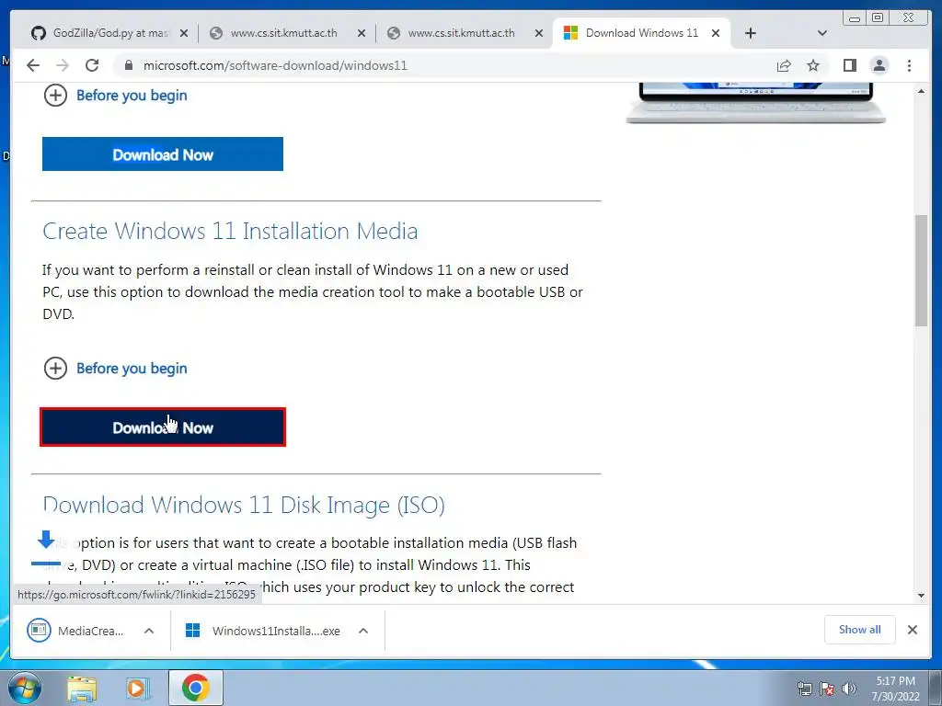Click the taskbar clock 5:17 PM
The image size is (942, 706).
(x=896, y=681)
